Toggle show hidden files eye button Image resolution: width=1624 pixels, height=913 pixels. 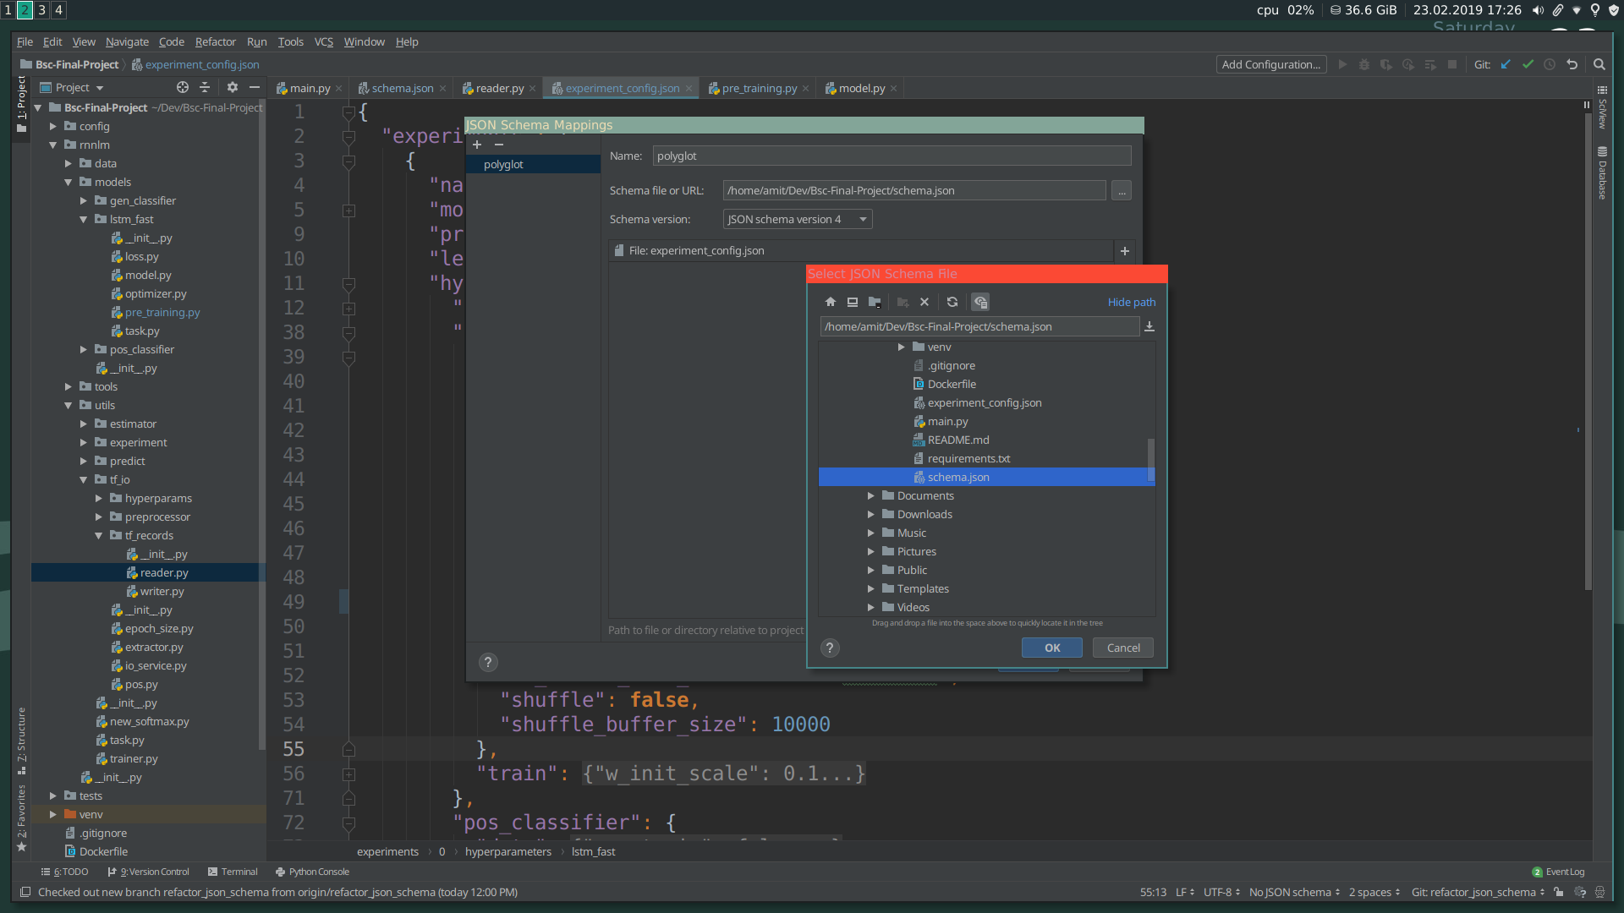pos(980,302)
